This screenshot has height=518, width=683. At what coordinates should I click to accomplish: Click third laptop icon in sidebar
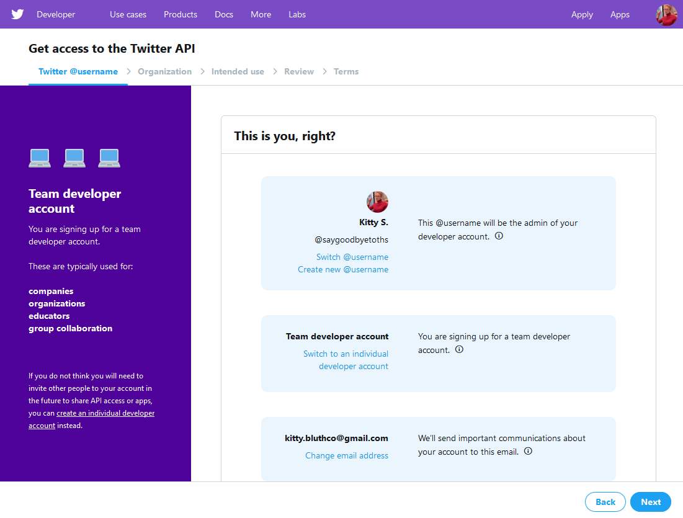click(109, 158)
